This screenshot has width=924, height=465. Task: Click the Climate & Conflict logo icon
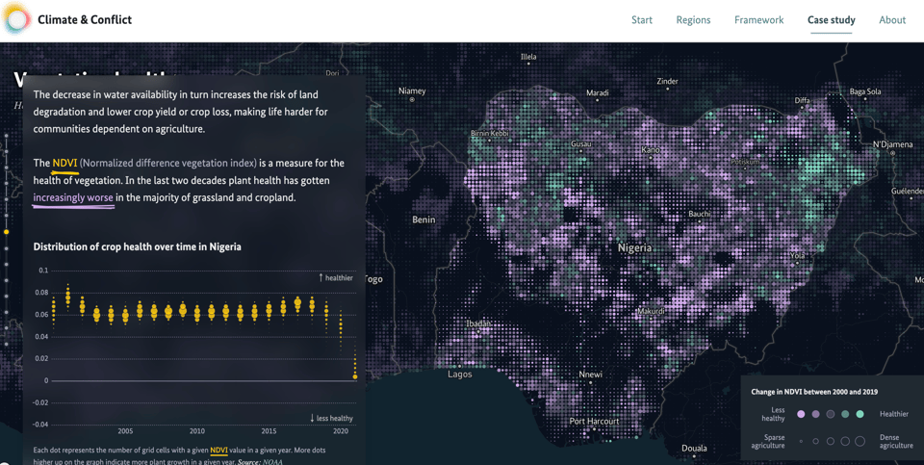point(16,19)
